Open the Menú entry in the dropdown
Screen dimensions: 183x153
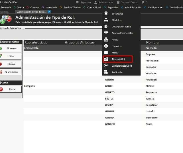(x=115, y=53)
